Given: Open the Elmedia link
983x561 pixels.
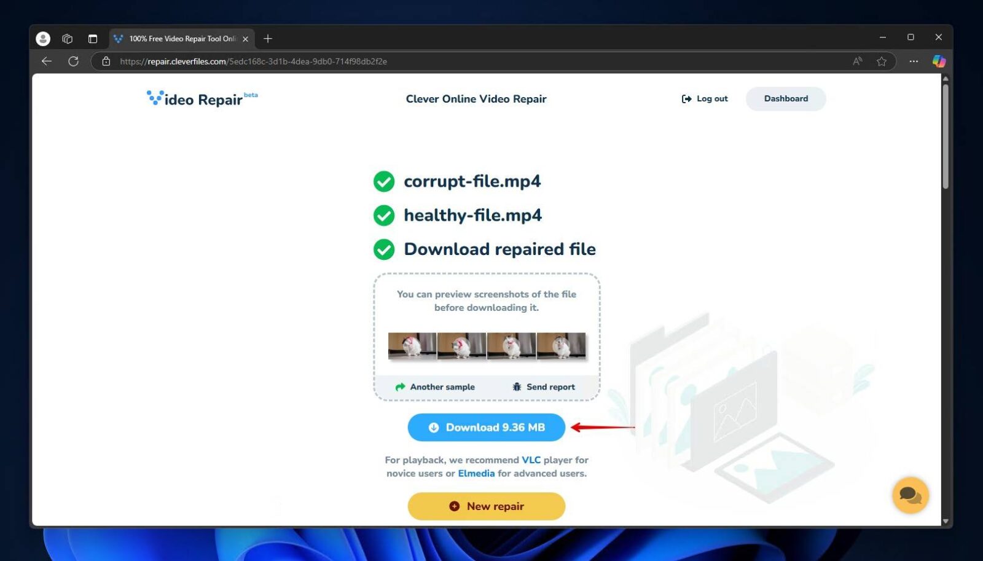Looking at the screenshot, I should click(x=477, y=473).
